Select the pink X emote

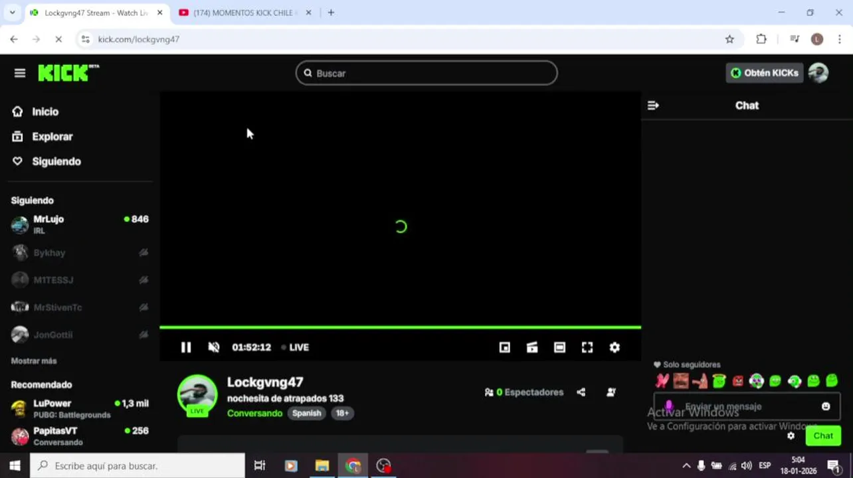tap(662, 380)
